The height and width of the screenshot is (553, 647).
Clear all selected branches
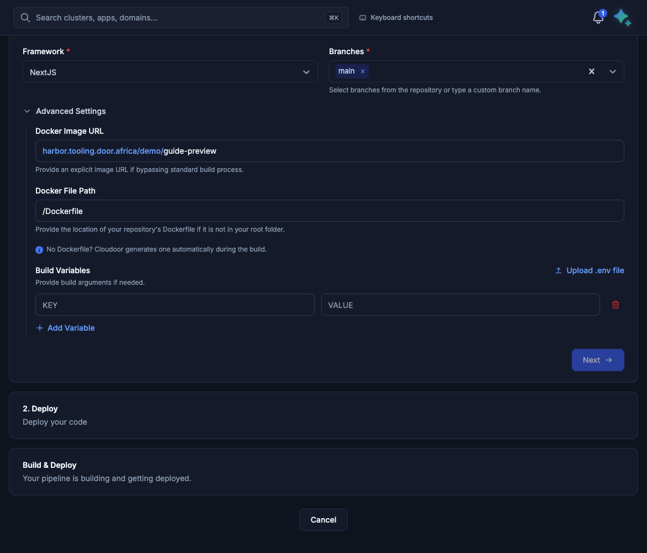tap(591, 71)
